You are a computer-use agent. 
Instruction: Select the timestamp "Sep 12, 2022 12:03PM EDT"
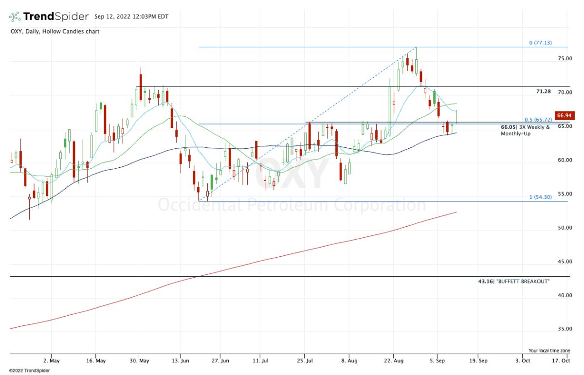pos(131,17)
